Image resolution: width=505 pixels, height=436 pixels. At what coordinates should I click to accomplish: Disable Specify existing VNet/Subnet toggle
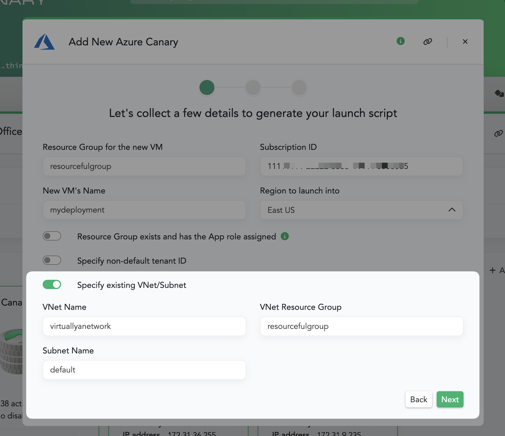click(52, 285)
